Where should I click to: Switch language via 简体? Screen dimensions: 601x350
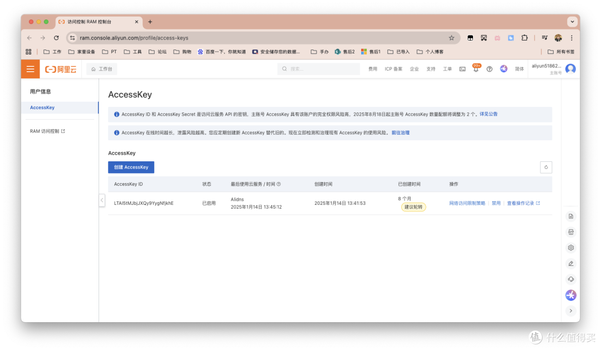point(519,69)
